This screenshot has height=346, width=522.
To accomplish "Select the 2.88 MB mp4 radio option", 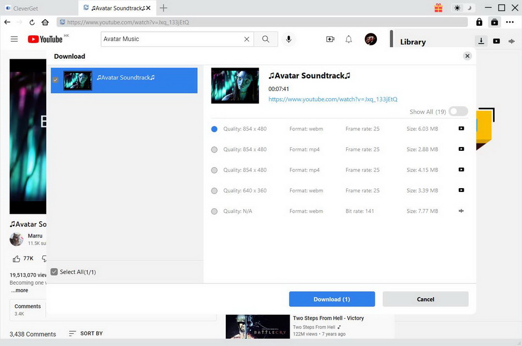I will tap(214, 150).
